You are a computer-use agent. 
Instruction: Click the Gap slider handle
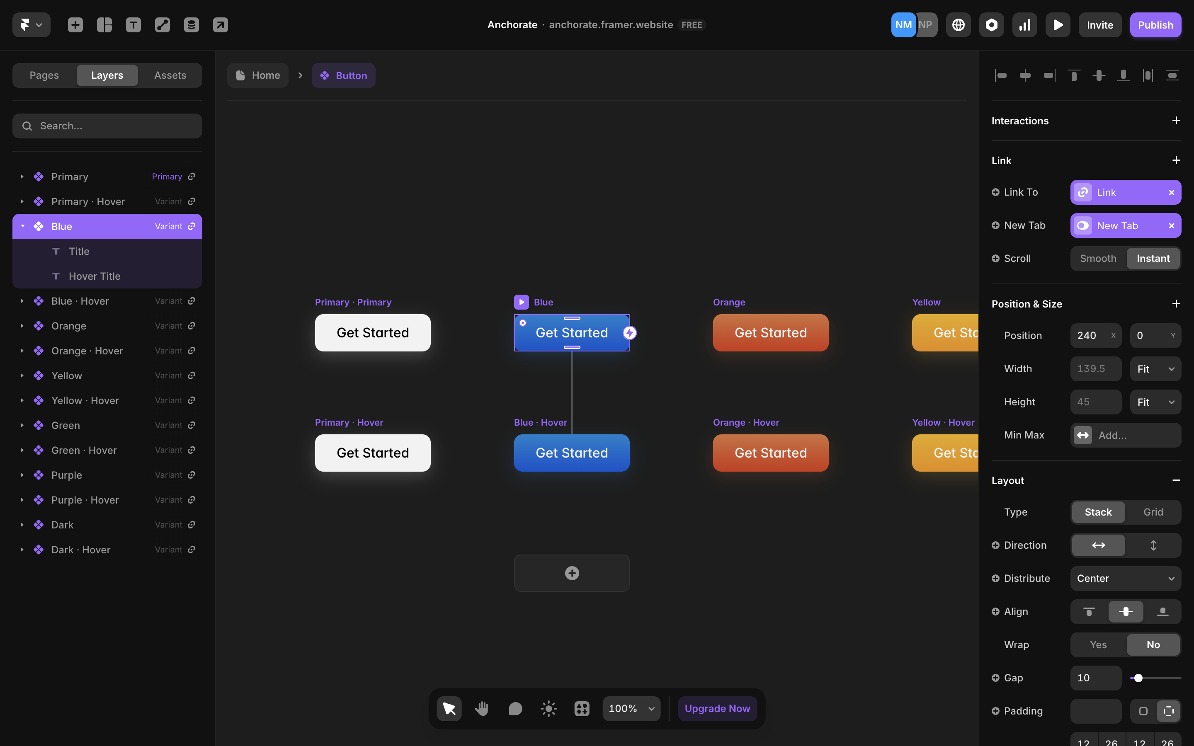(1138, 678)
